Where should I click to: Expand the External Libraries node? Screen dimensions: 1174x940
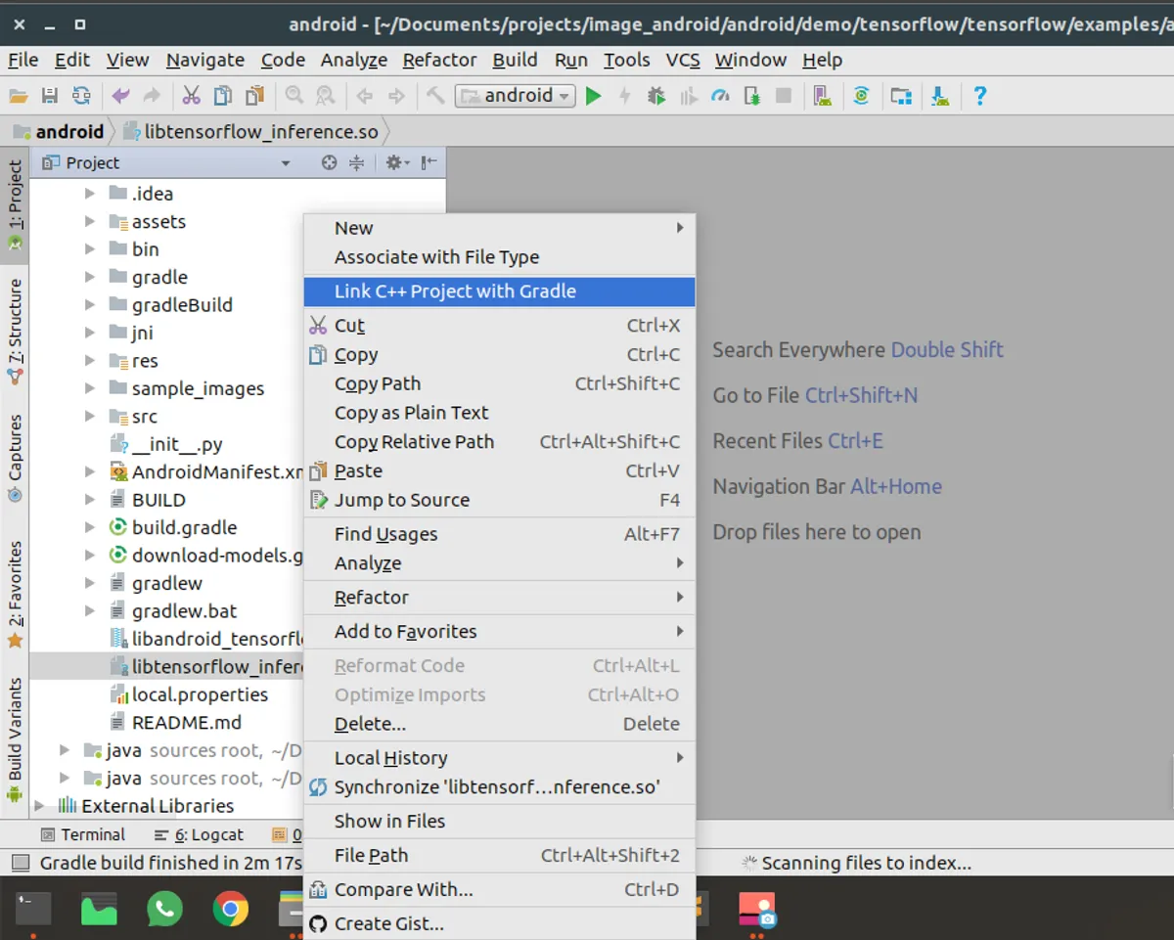[40, 806]
